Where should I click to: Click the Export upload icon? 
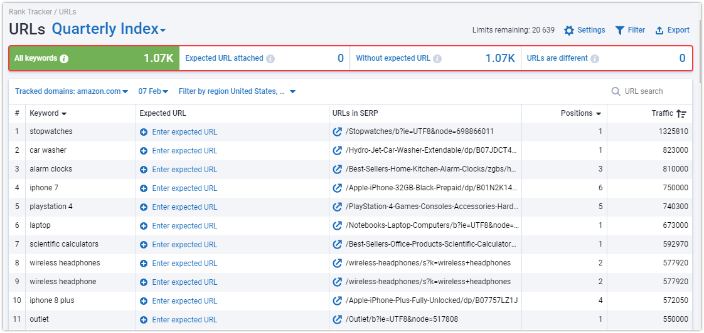[x=659, y=30]
